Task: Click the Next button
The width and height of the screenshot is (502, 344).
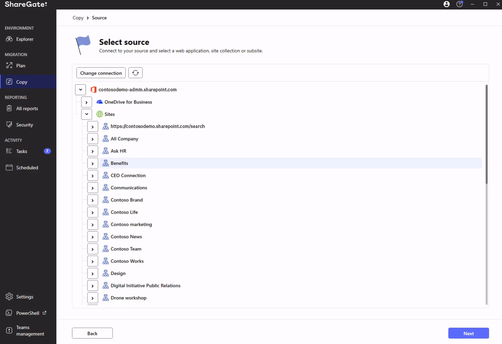Action: point(468,333)
